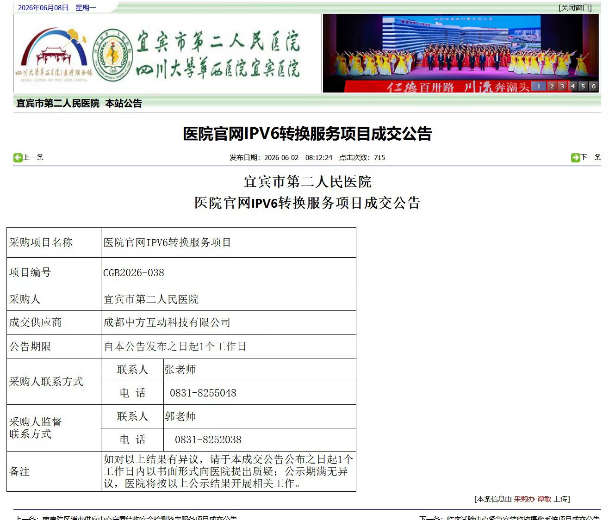The height and width of the screenshot is (520, 609).
Task: Open 本站公告 breadcrumb link
Action: click(124, 104)
